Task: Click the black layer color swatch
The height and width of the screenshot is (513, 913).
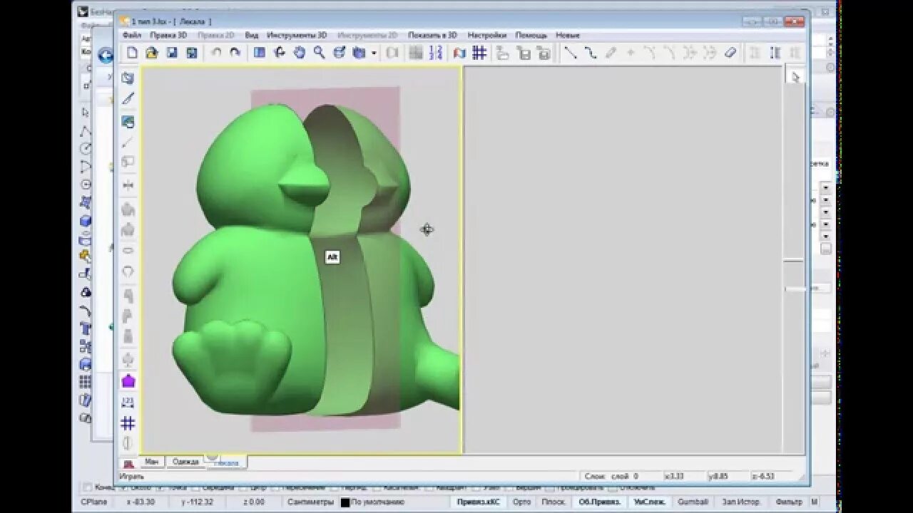Action: click(x=345, y=502)
